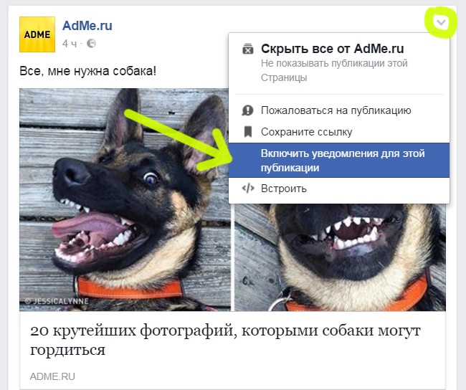Screen dimensions: 466x390
Task: Click the hide-all archive box icon
Action: pos(247,49)
